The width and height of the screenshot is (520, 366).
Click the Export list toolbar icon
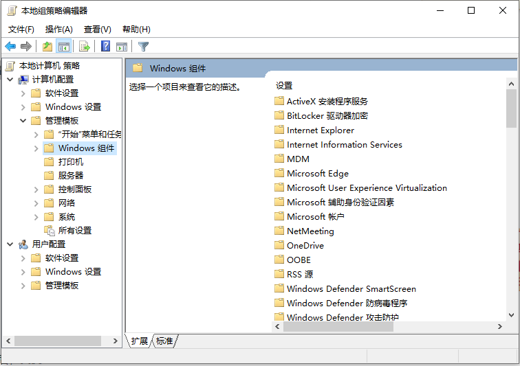pos(84,47)
